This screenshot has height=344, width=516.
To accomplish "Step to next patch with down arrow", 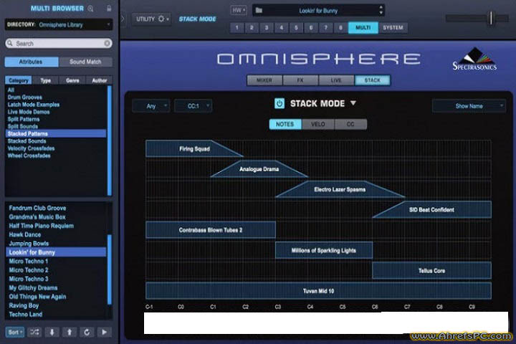I will coord(52,332).
